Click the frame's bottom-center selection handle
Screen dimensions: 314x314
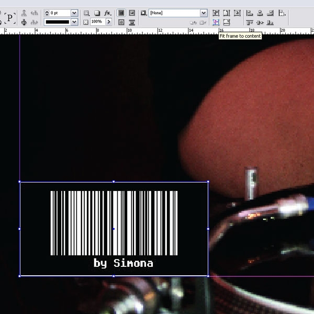click(114, 276)
